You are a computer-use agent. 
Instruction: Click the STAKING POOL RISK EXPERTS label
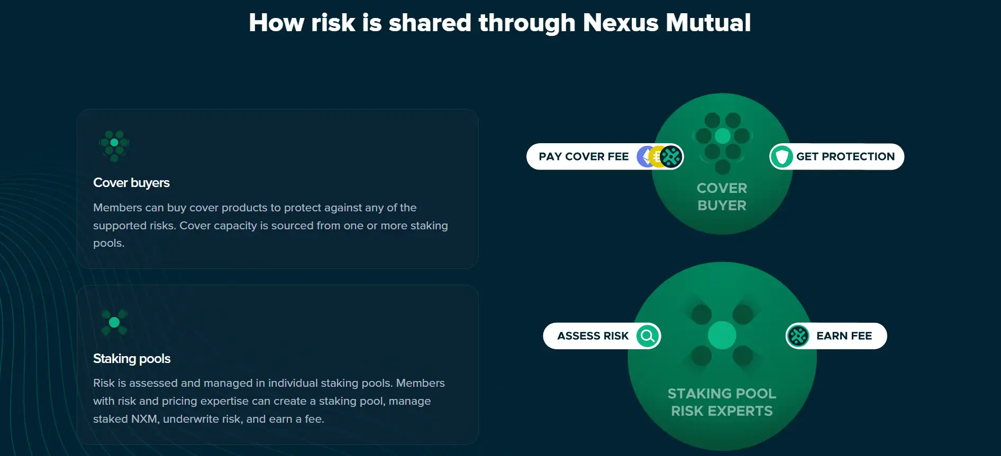click(722, 402)
